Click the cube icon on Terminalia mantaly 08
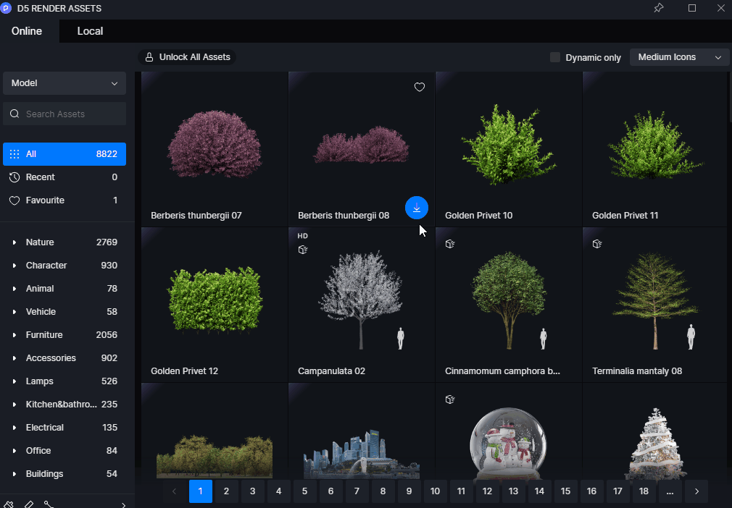 [x=597, y=244]
